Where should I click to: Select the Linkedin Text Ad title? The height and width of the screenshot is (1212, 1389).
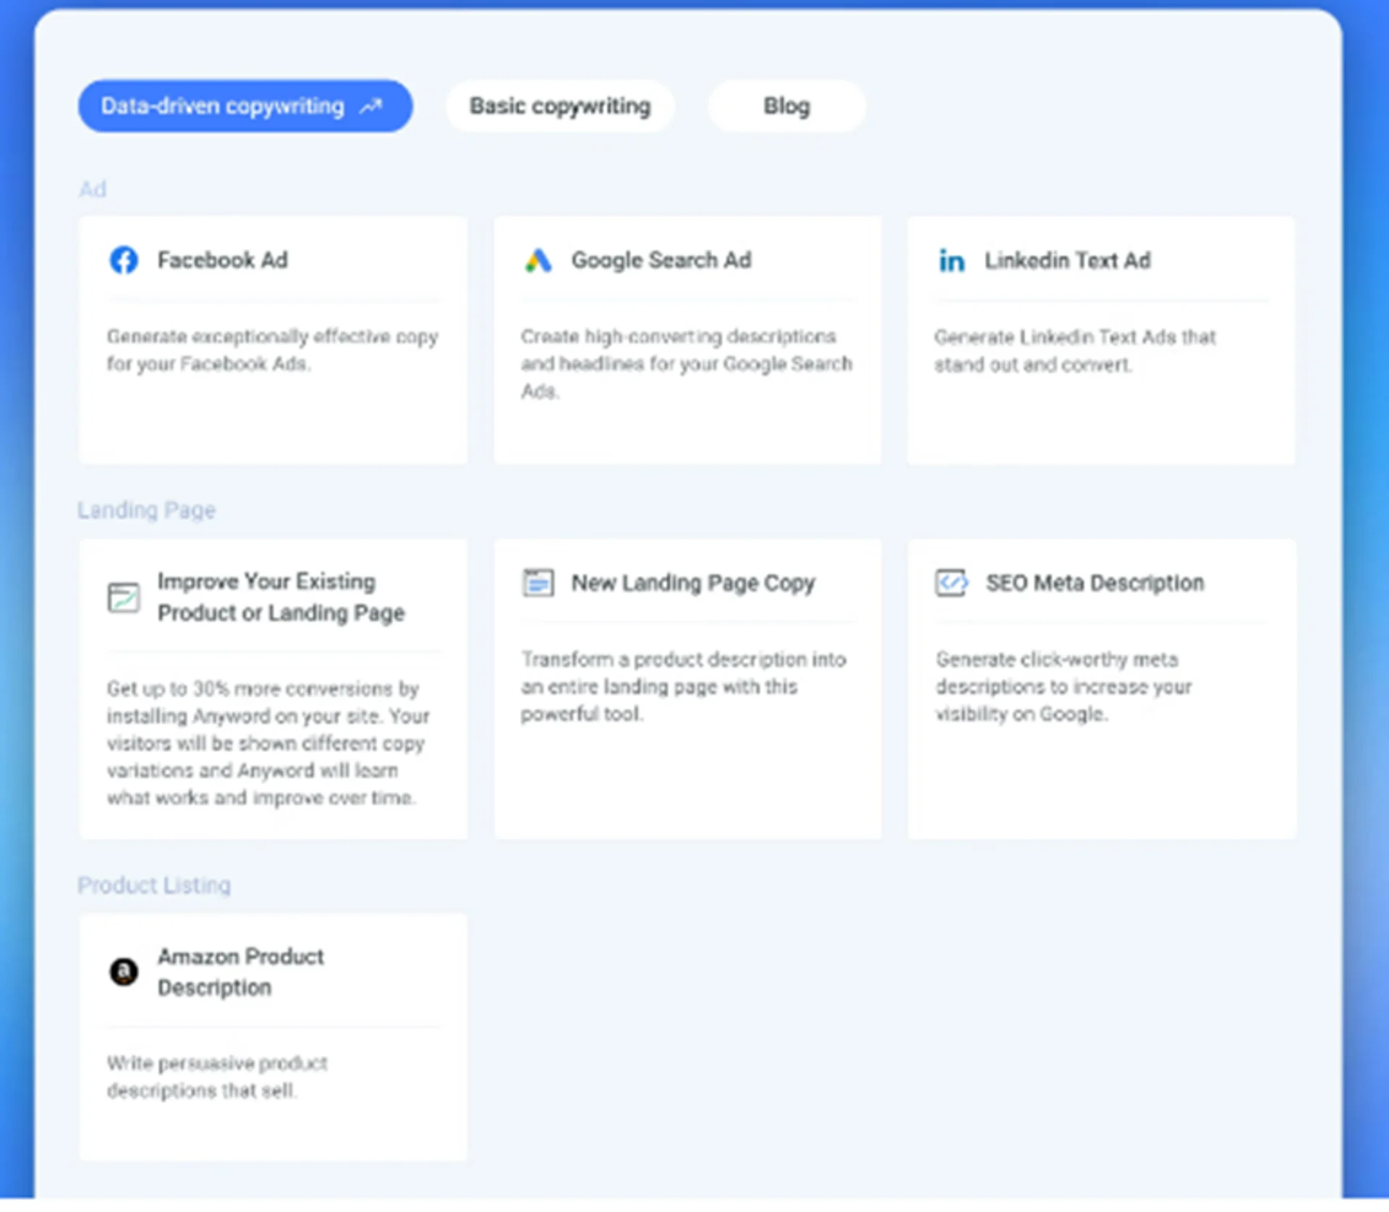[1067, 261]
